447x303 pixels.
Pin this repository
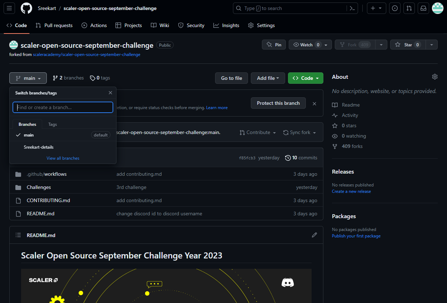[274, 44]
